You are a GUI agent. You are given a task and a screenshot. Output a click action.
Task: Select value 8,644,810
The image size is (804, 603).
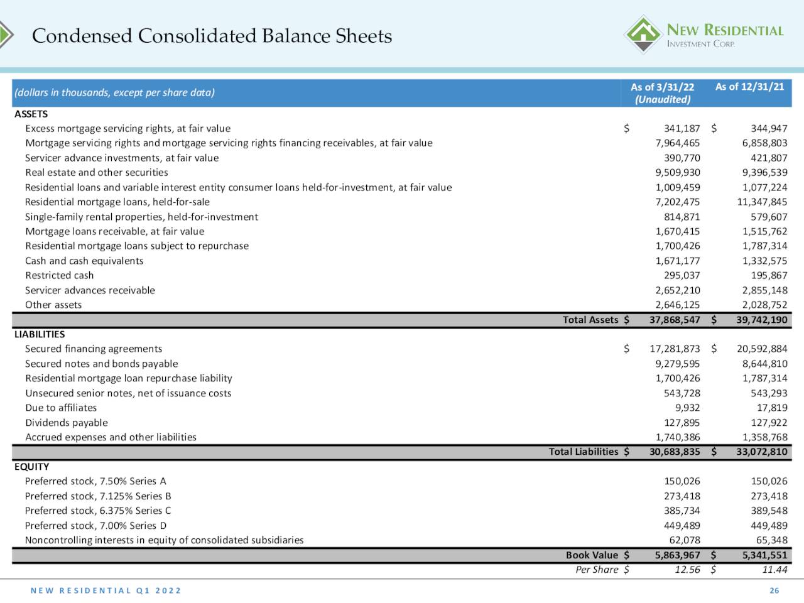pos(764,364)
